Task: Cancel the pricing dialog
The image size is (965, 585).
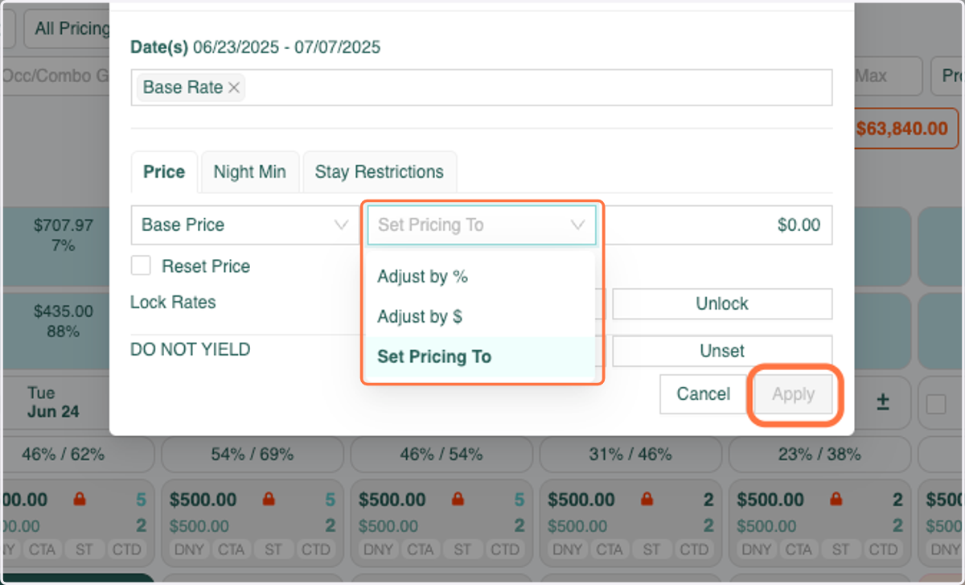Action: coord(703,394)
